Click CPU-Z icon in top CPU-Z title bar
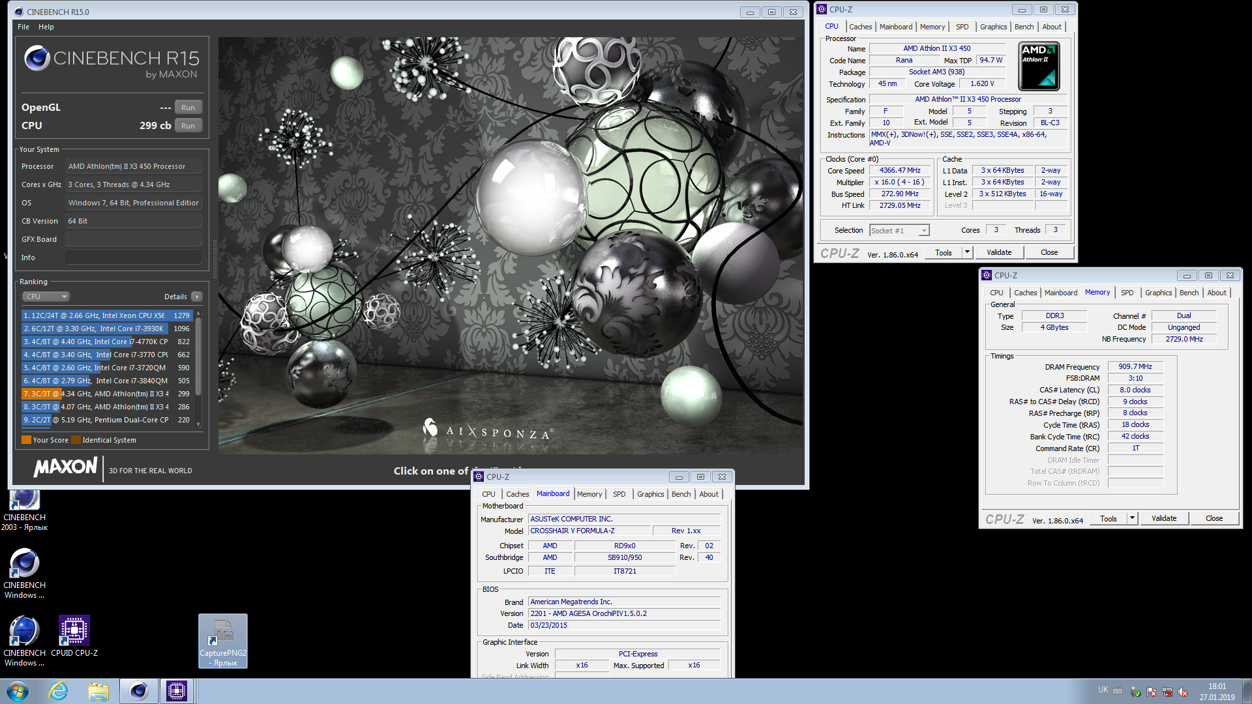This screenshot has width=1252, height=704. point(822,10)
